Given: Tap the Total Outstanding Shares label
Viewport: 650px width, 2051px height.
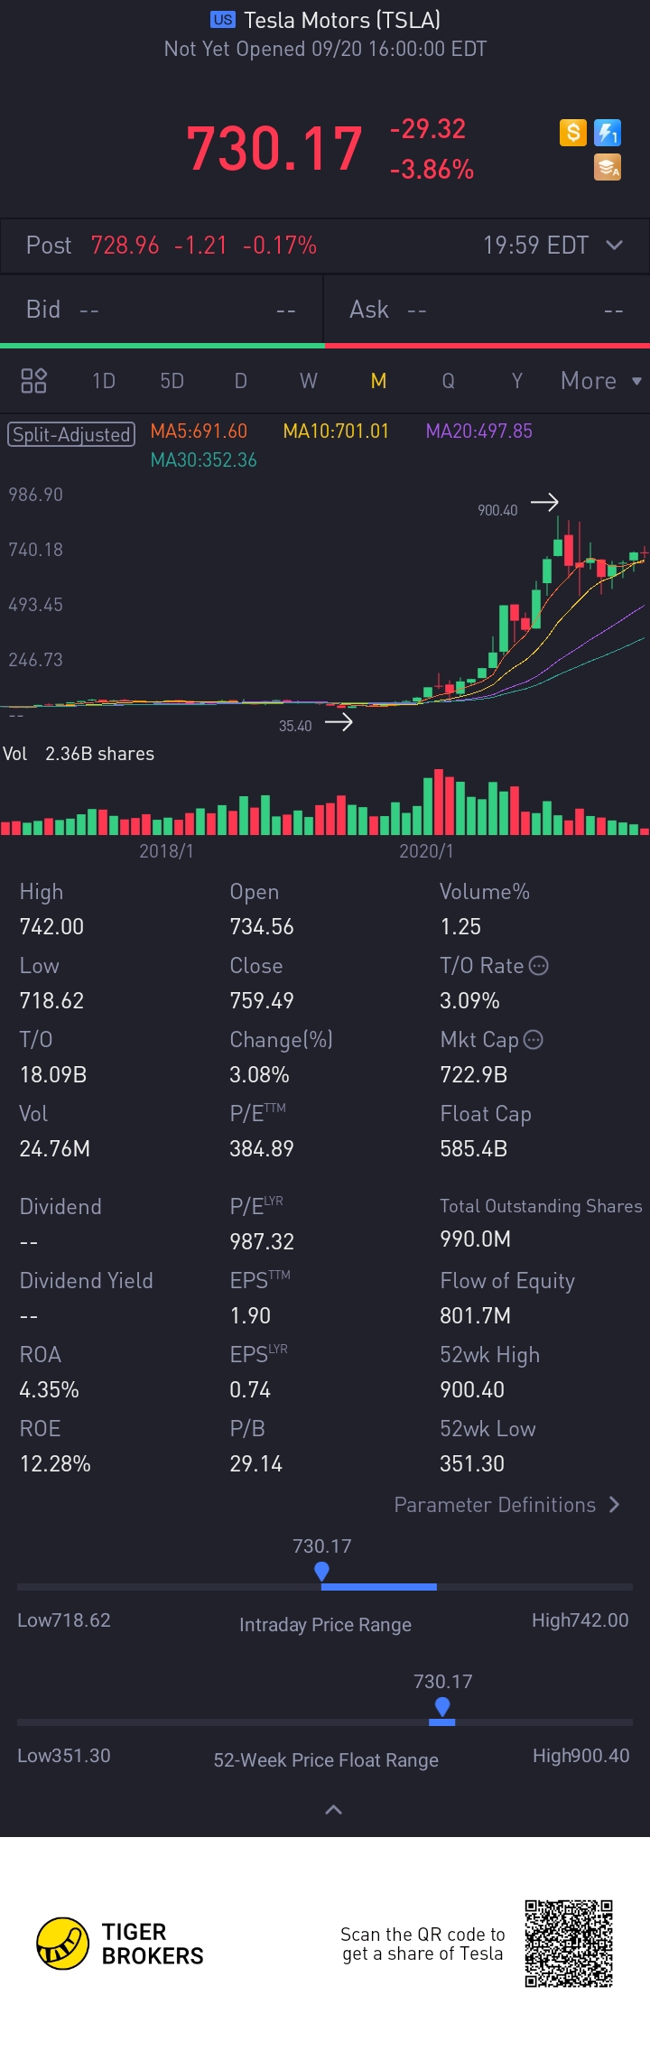Looking at the screenshot, I should 541,1206.
